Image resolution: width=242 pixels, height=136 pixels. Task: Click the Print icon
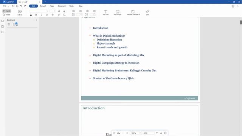(17, 6)
